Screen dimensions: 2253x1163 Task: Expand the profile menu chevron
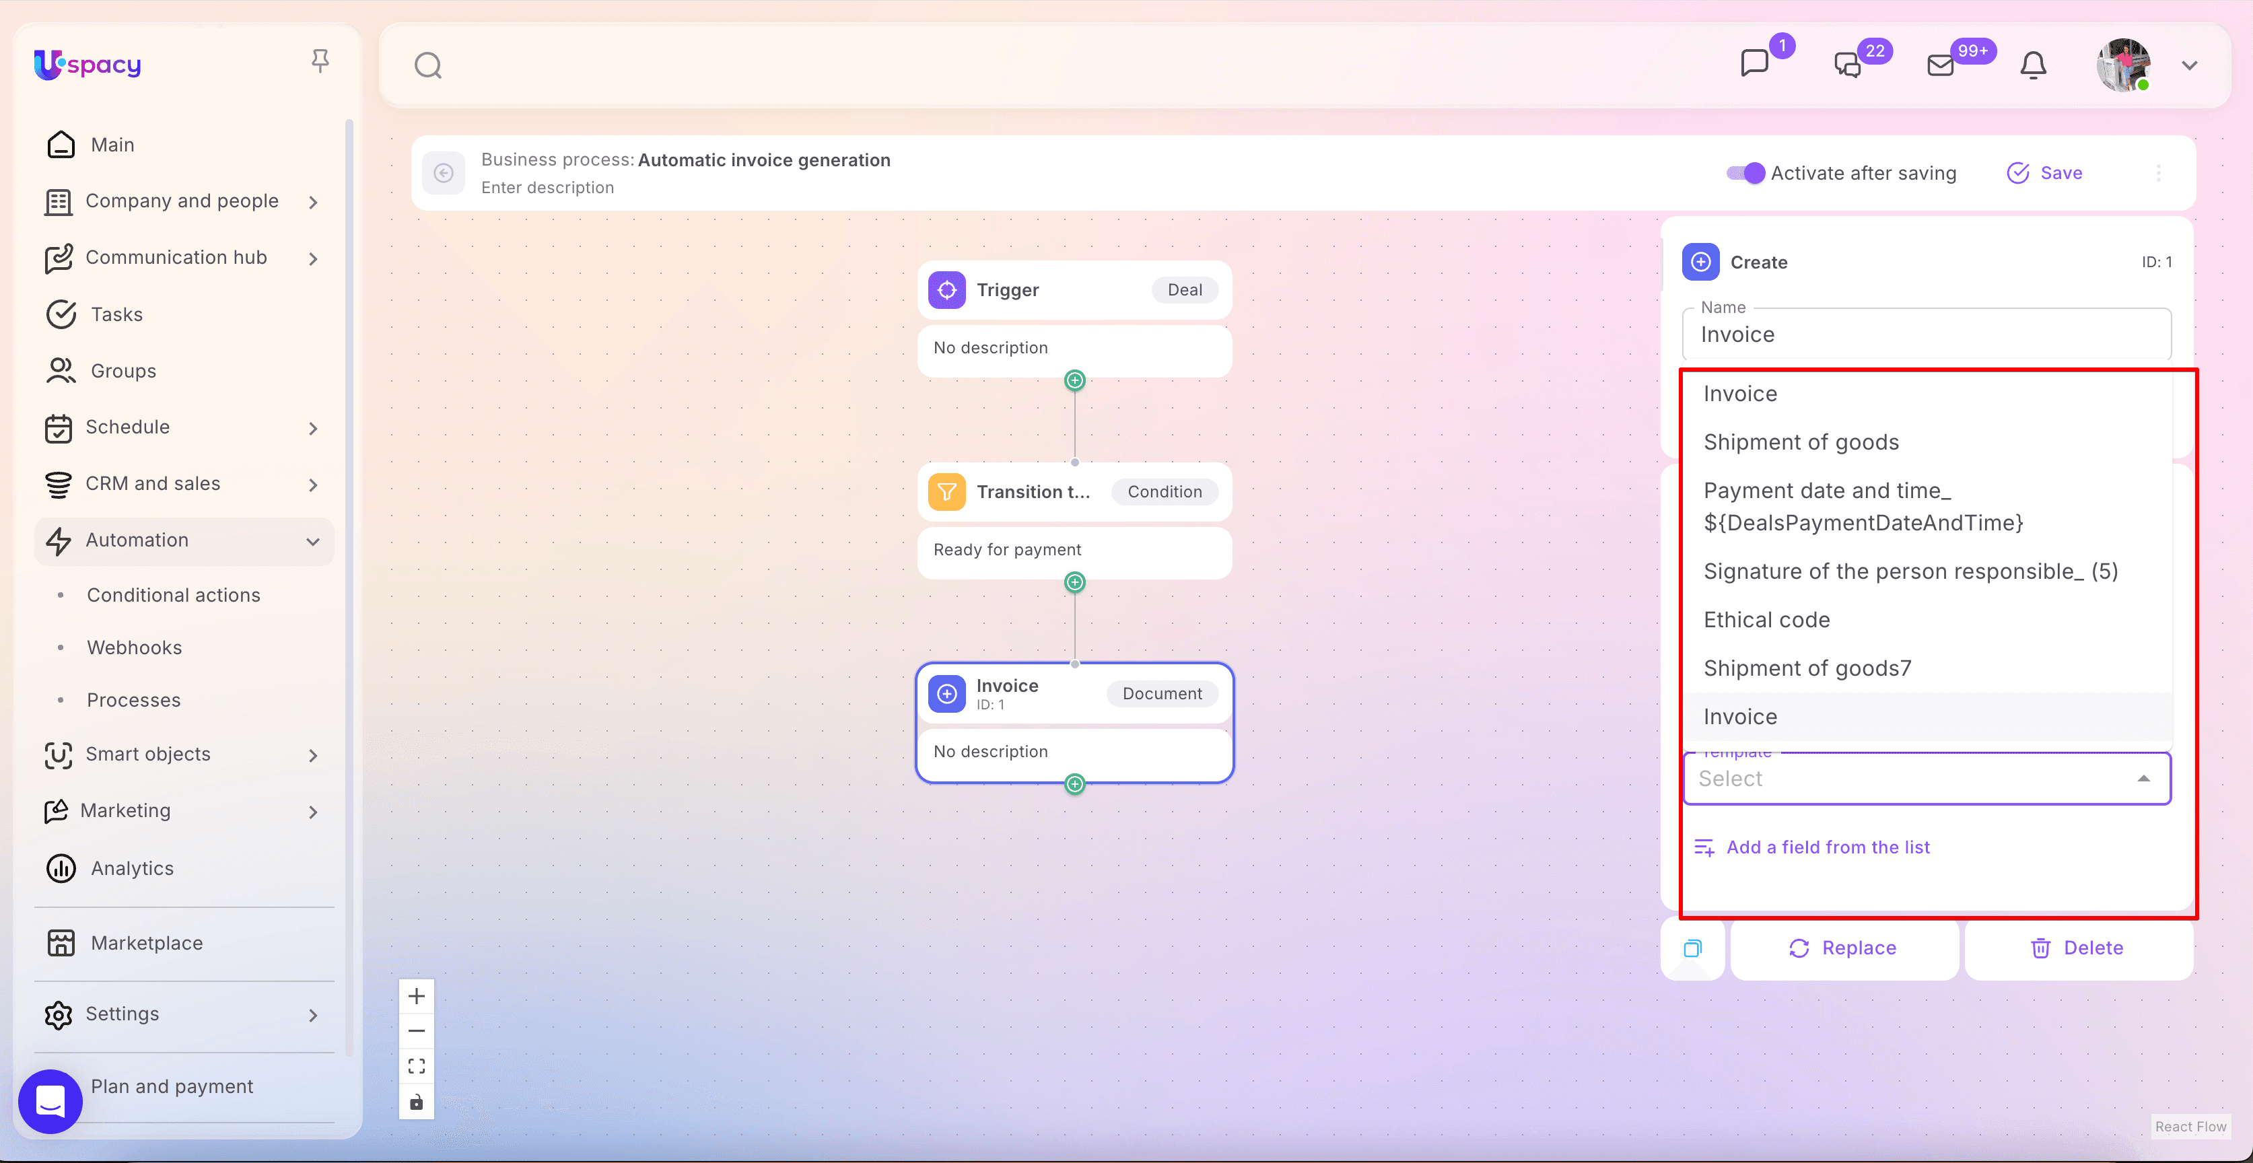2190,65
